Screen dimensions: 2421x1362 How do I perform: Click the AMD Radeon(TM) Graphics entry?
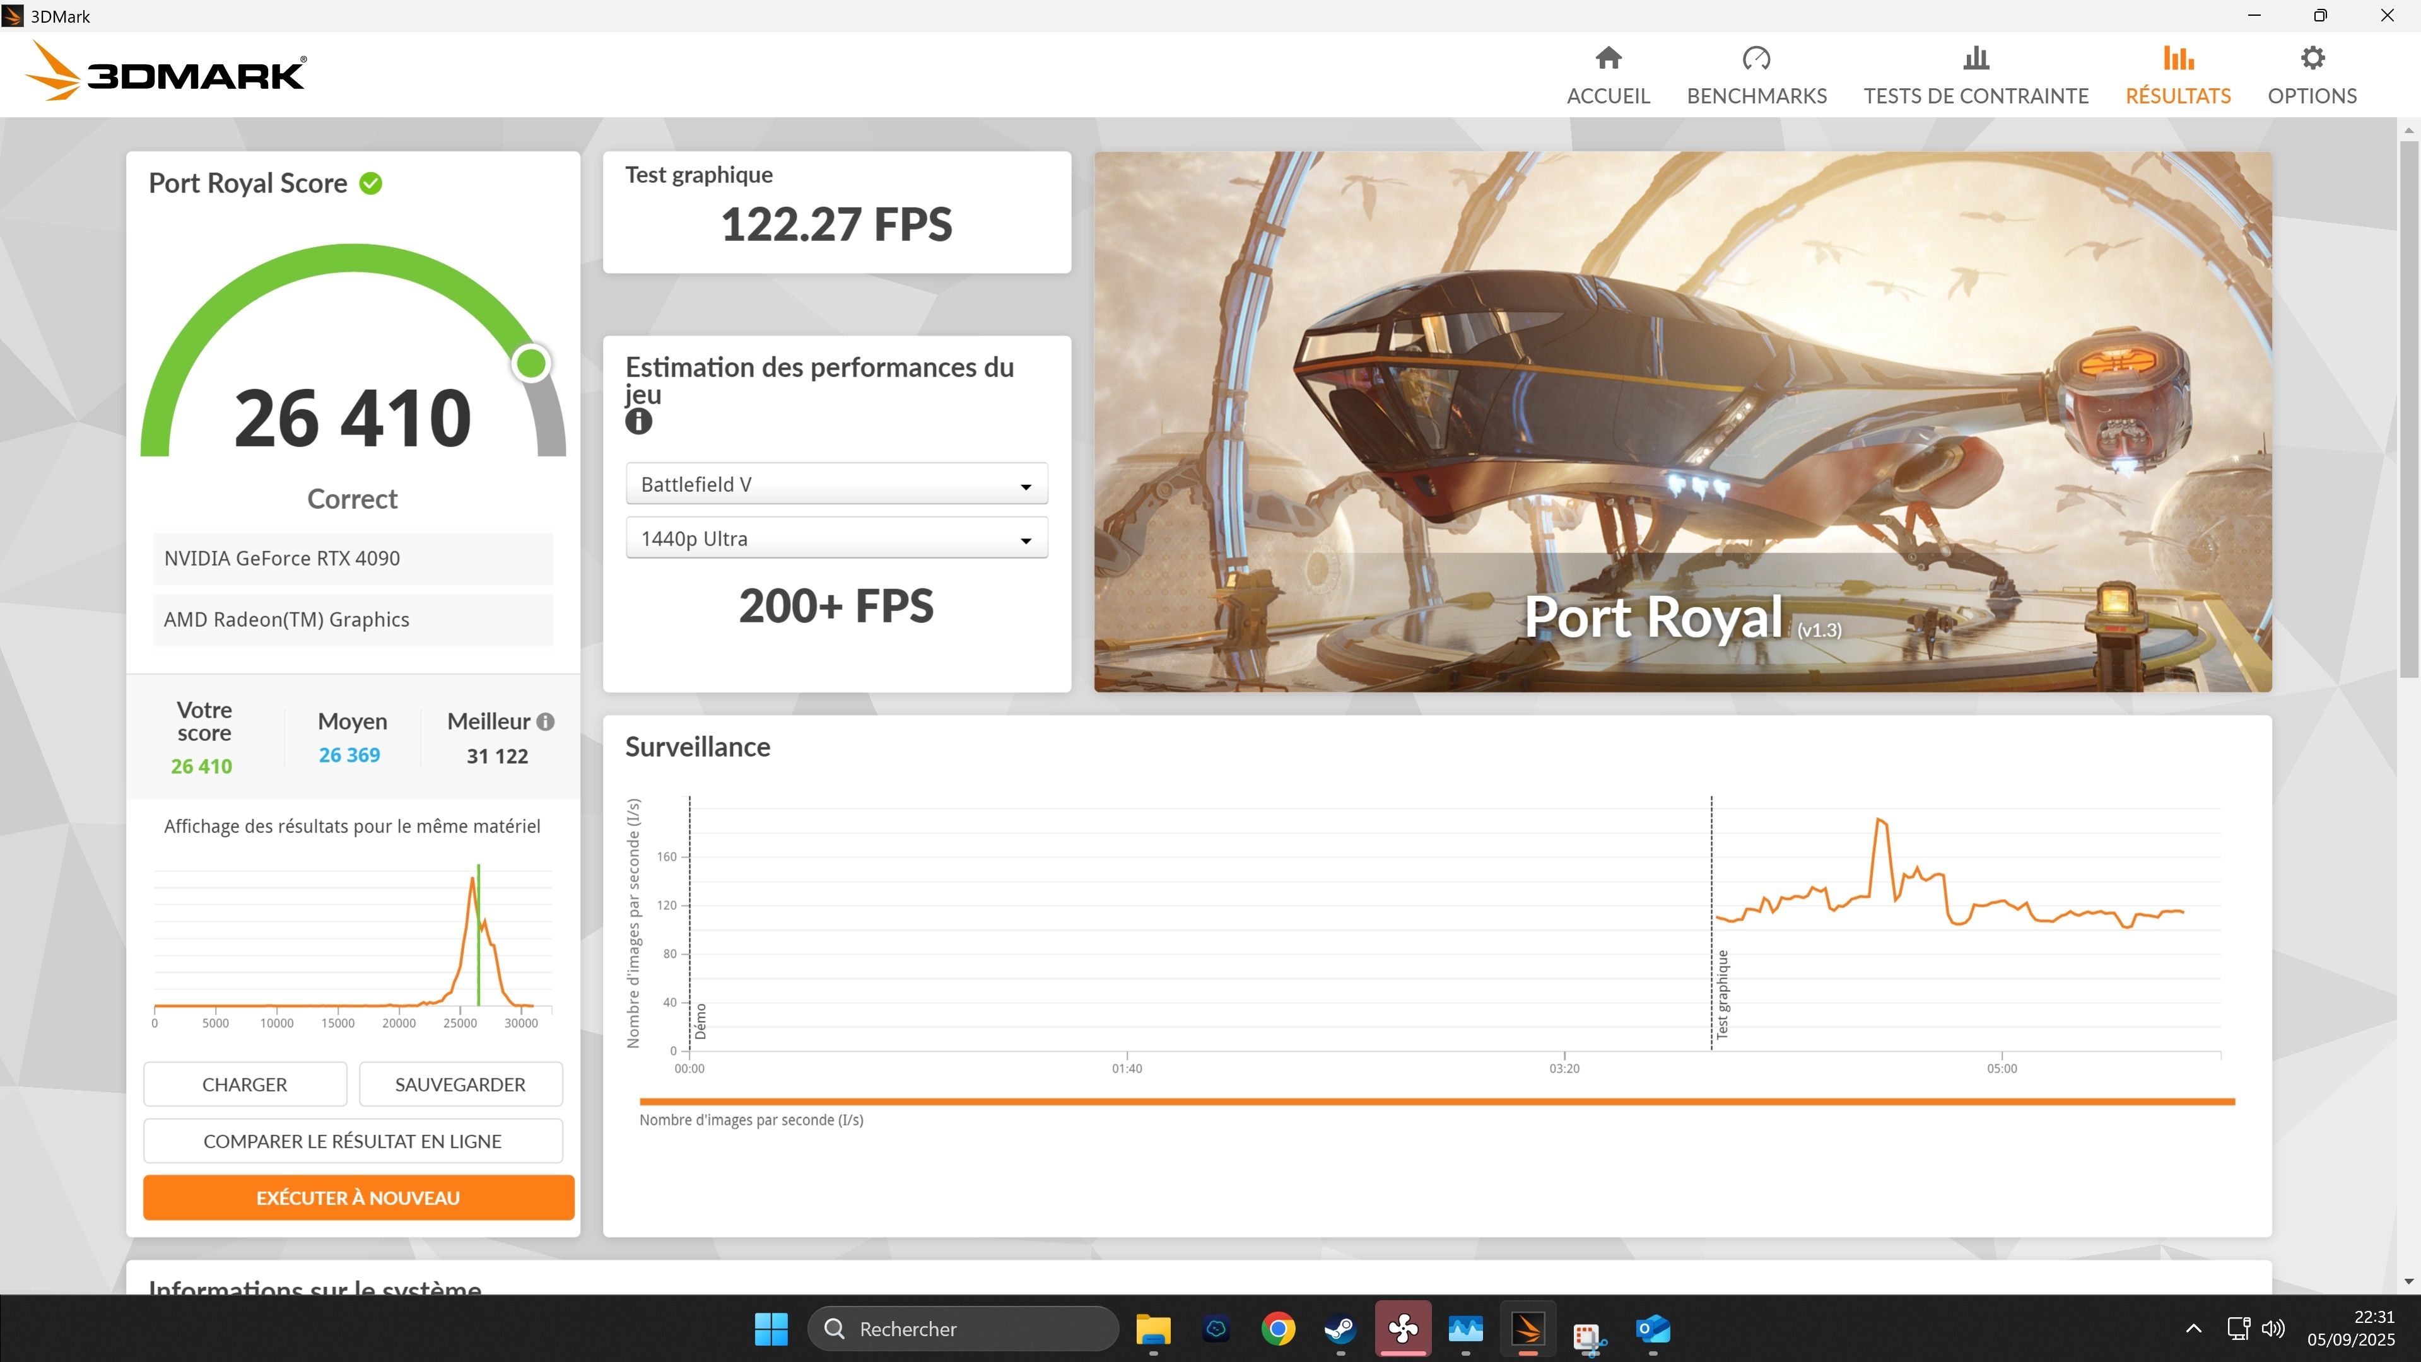[353, 619]
